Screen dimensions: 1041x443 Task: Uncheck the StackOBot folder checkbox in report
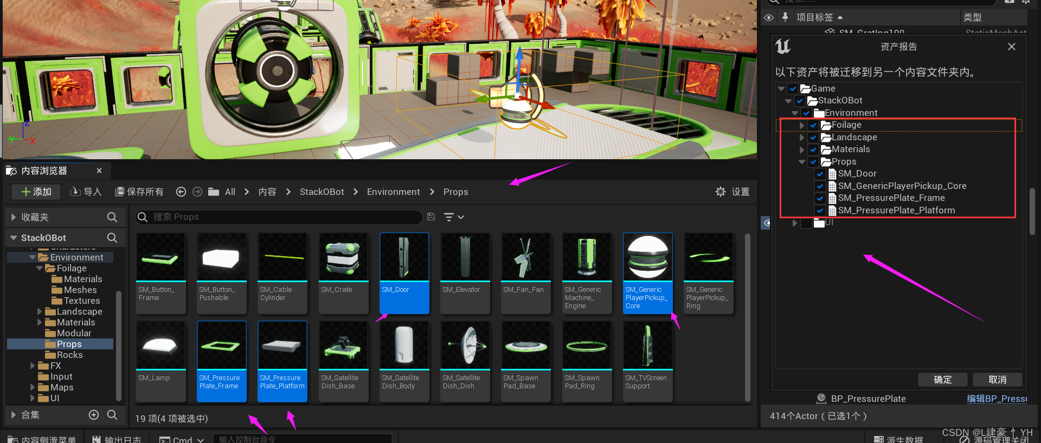pos(800,101)
